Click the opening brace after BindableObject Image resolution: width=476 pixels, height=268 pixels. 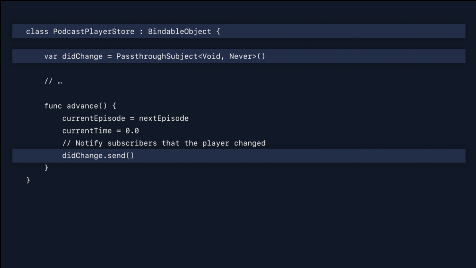(x=218, y=32)
